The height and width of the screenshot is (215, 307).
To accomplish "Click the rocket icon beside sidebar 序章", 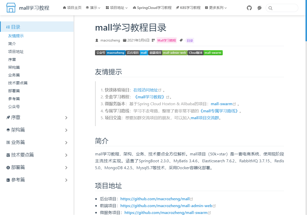I will click(8, 117).
